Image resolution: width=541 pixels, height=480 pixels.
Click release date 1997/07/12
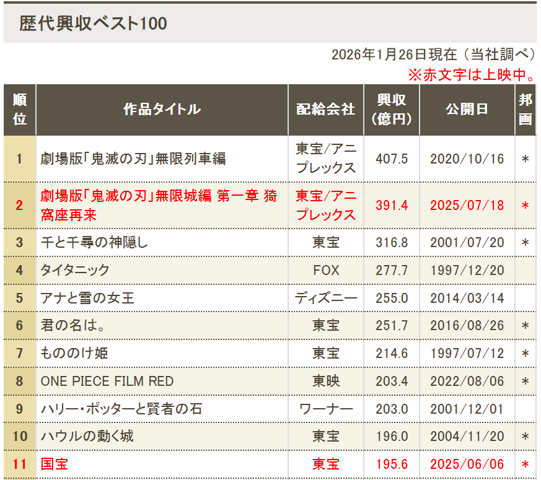467,354
